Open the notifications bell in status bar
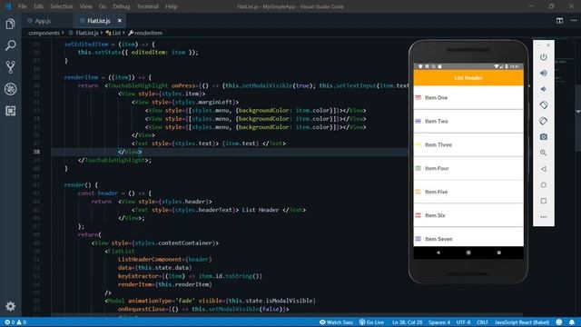Image resolution: width=581 pixels, height=327 pixels. (x=572, y=322)
